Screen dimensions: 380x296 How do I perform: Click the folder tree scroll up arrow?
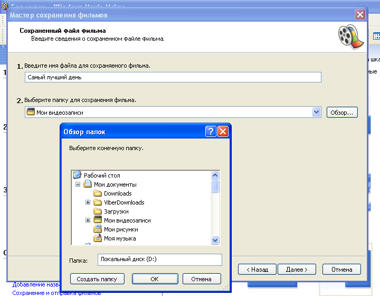click(x=215, y=175)
